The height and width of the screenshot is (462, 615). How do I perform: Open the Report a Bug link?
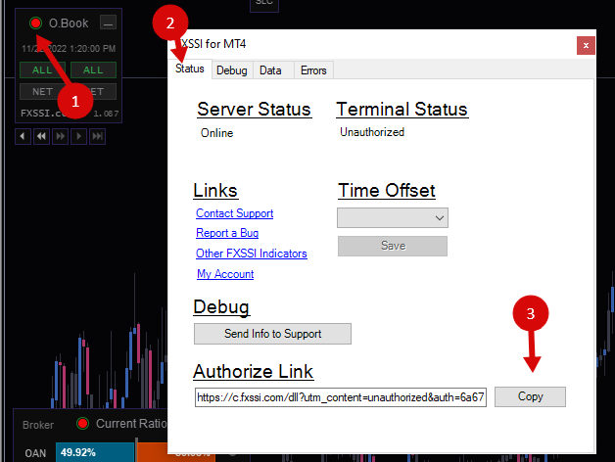(227, 233)
